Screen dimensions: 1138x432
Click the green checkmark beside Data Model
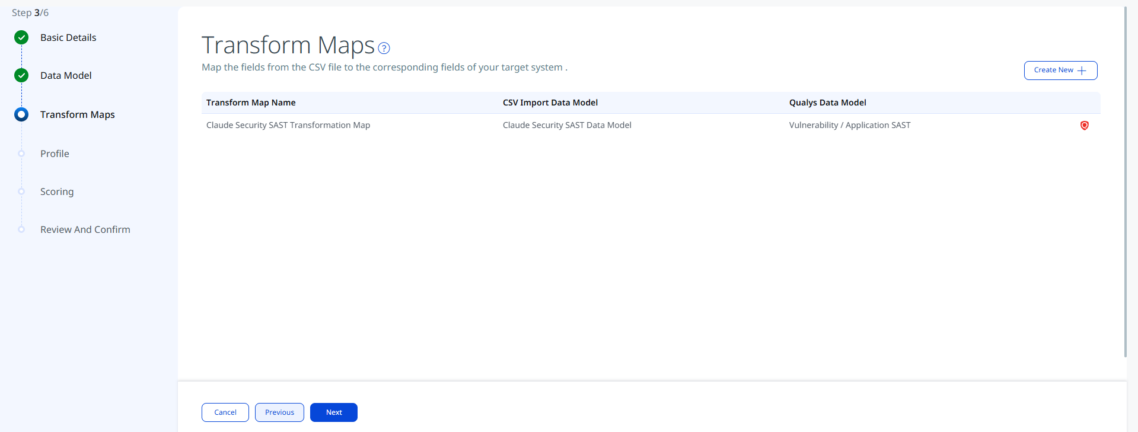pos(21,76)
